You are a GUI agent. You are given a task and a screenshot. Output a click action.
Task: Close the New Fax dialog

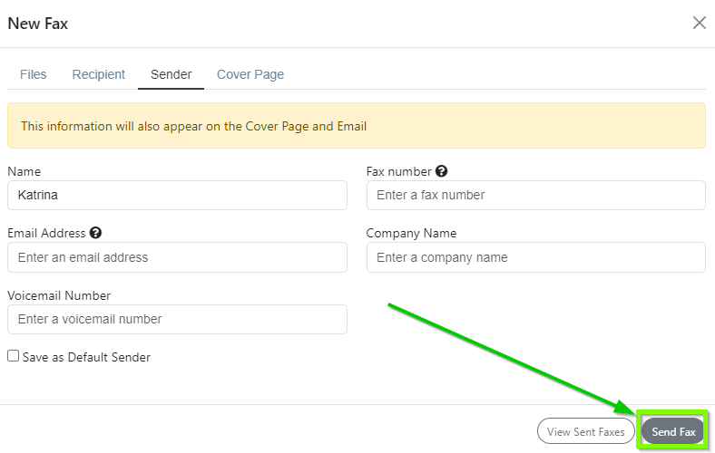tap(699, 23)
